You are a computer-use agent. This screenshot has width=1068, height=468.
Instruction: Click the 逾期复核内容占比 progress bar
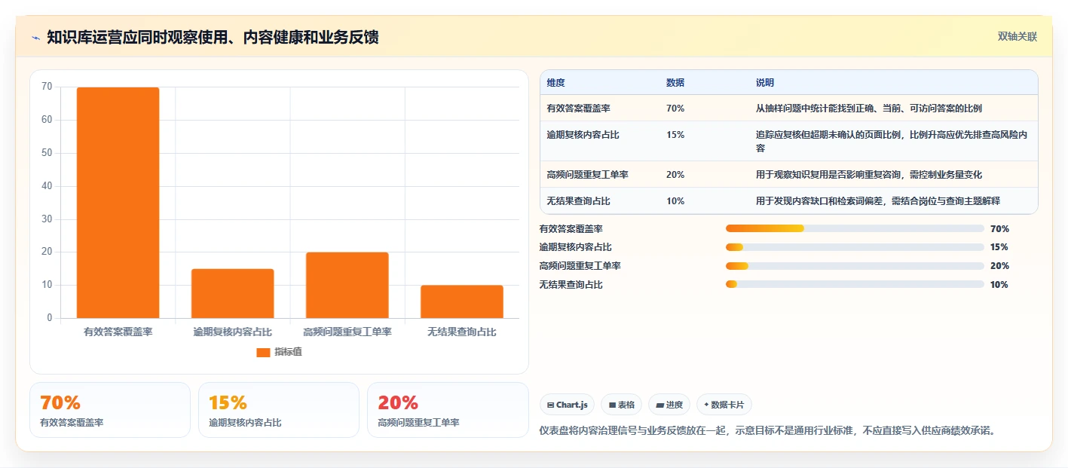(x=855, y=247)
